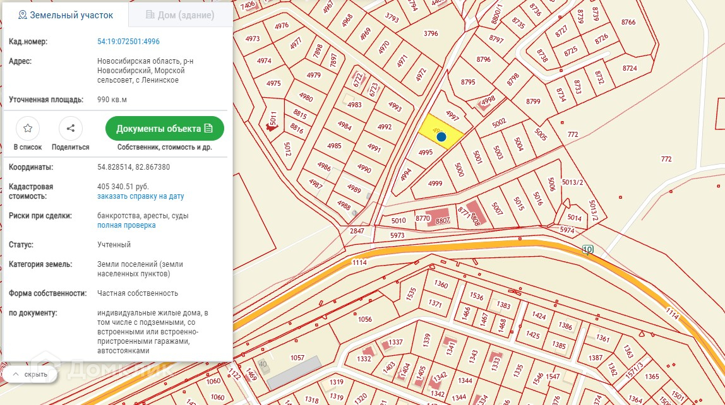This screenshot has width=725, height=405.
Task: Open cadastral number link 54:19:072501:4996
Action: (128, 42)
